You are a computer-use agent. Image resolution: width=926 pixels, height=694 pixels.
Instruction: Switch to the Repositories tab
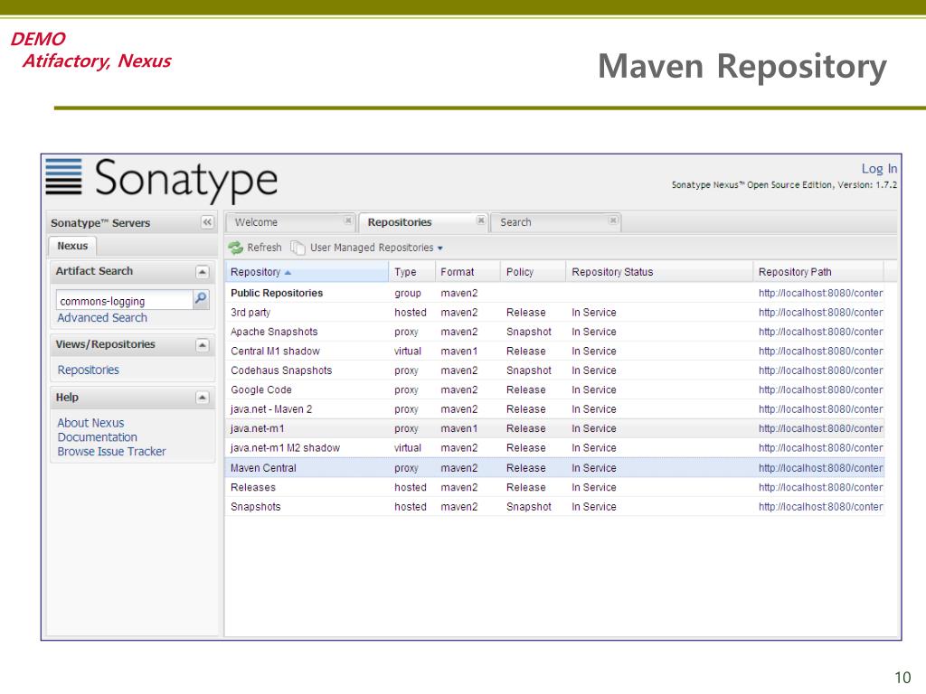[423, 222]
